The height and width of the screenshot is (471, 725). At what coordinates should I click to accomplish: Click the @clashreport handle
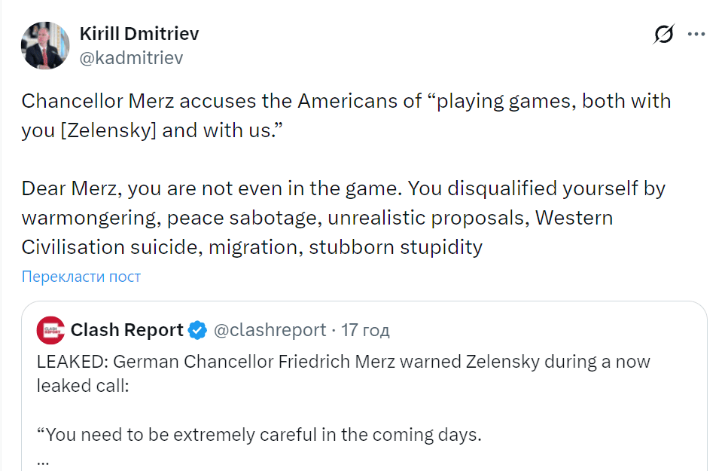click(x=270, y=330)
